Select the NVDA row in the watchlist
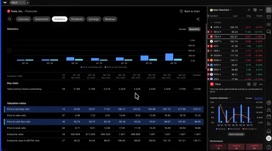This screenshot has height=151, width=272. tap(236, 55)
